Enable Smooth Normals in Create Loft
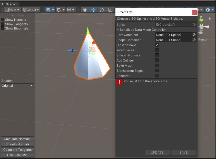The width and height of the screenshot is (216, 159). pos(157,55)
